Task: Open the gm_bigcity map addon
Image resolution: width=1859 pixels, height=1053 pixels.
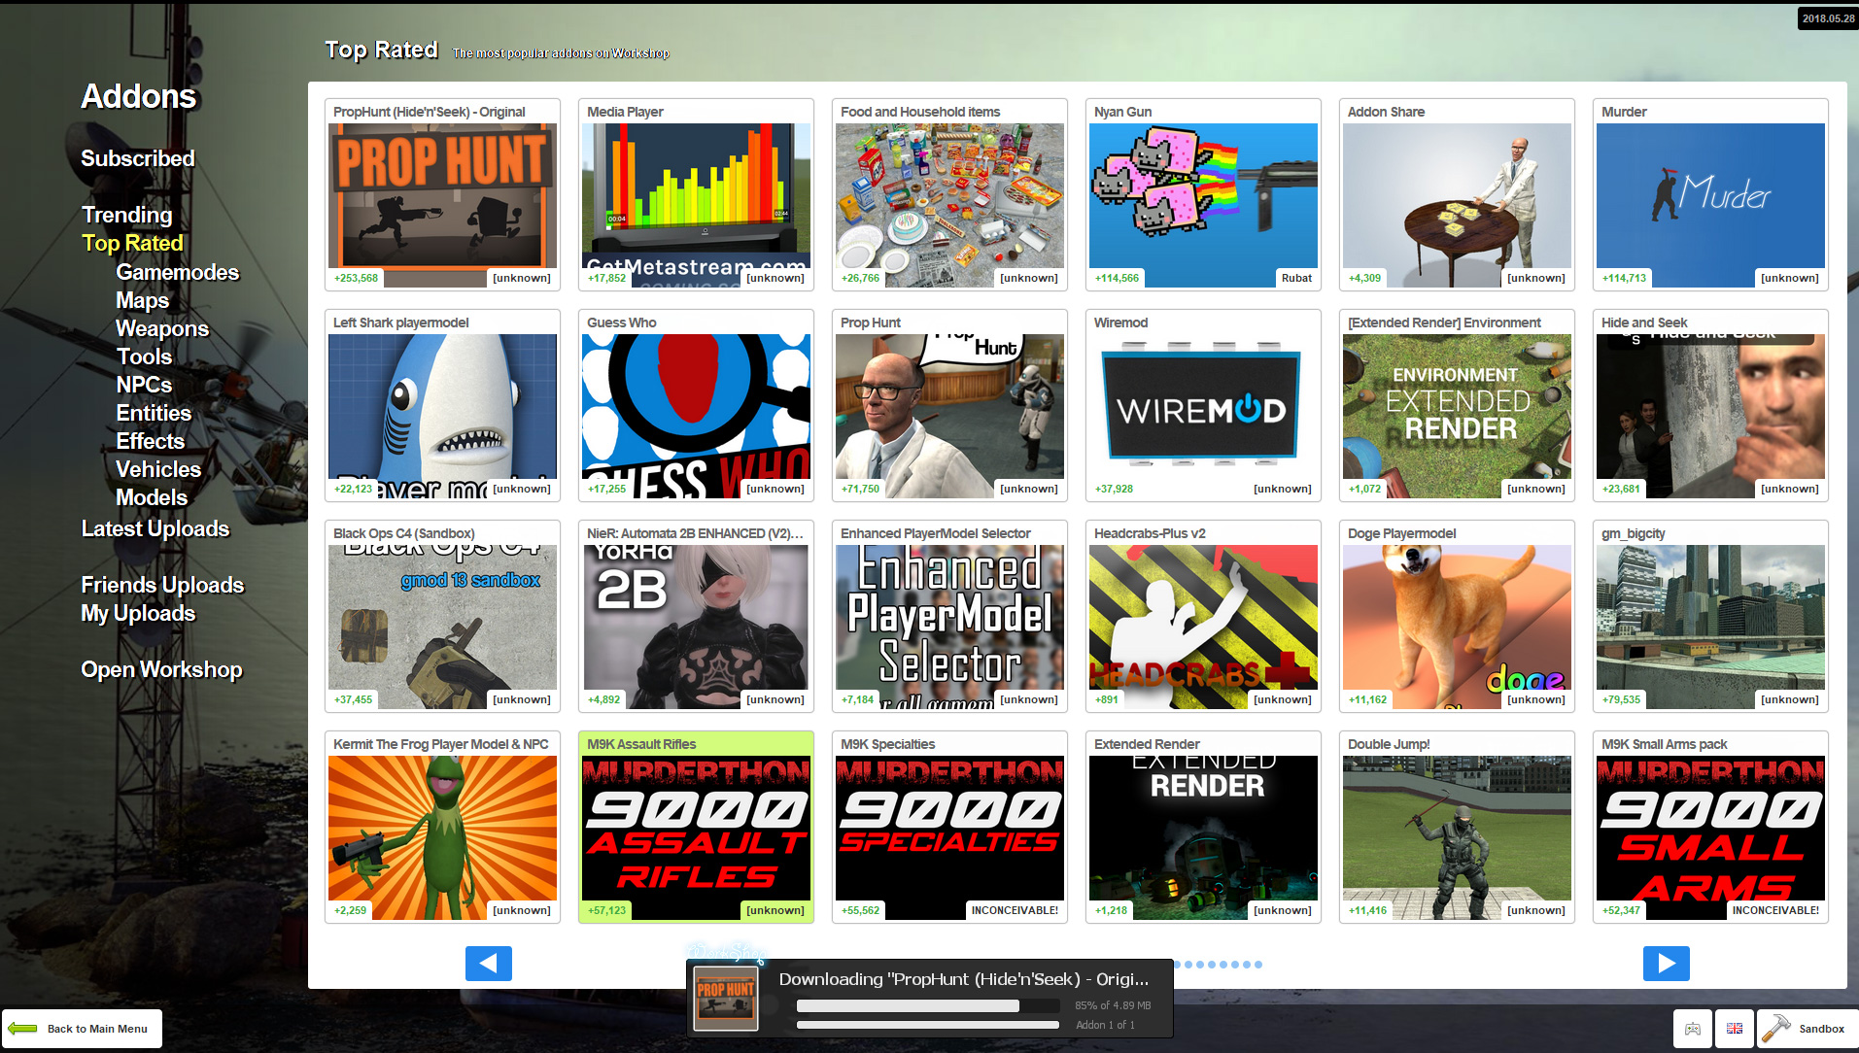Action: (1710, 616)
